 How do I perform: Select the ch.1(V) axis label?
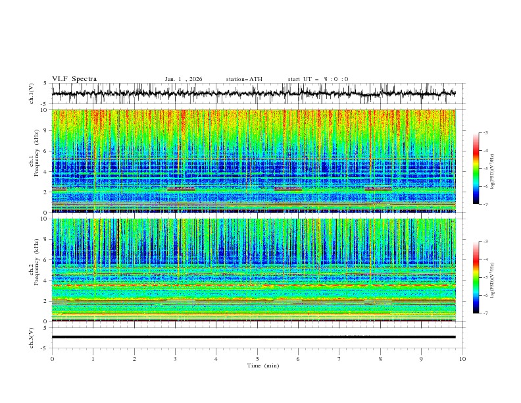(32, 94)
